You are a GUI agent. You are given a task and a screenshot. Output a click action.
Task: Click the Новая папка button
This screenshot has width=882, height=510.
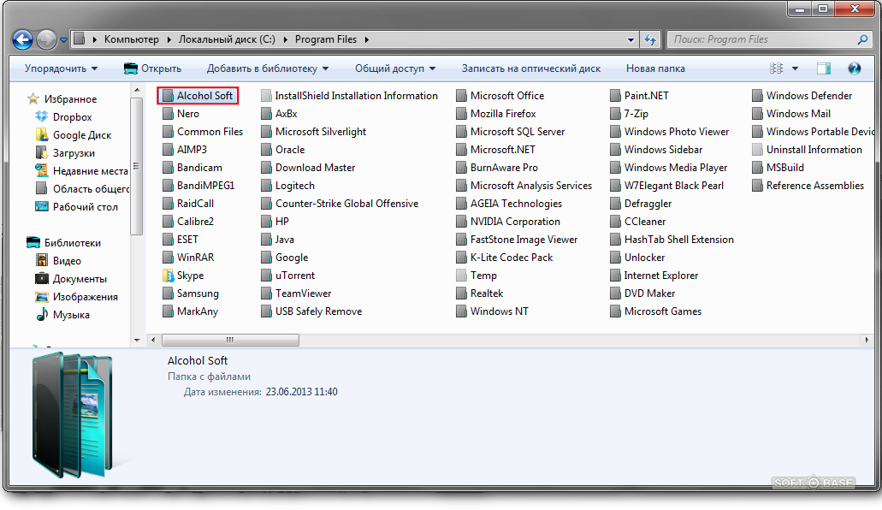pyautogui.click(x=656, y=68)
